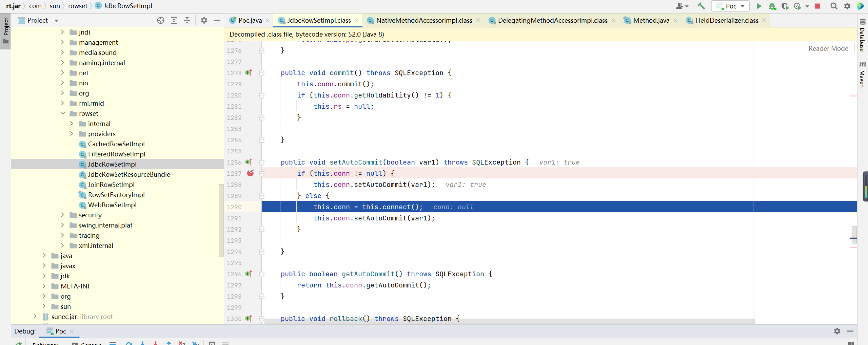The width and height of the screenshot is (868, 345).
Task: Open Search Everywhere magnifier icon
Action: pos(834,6)
